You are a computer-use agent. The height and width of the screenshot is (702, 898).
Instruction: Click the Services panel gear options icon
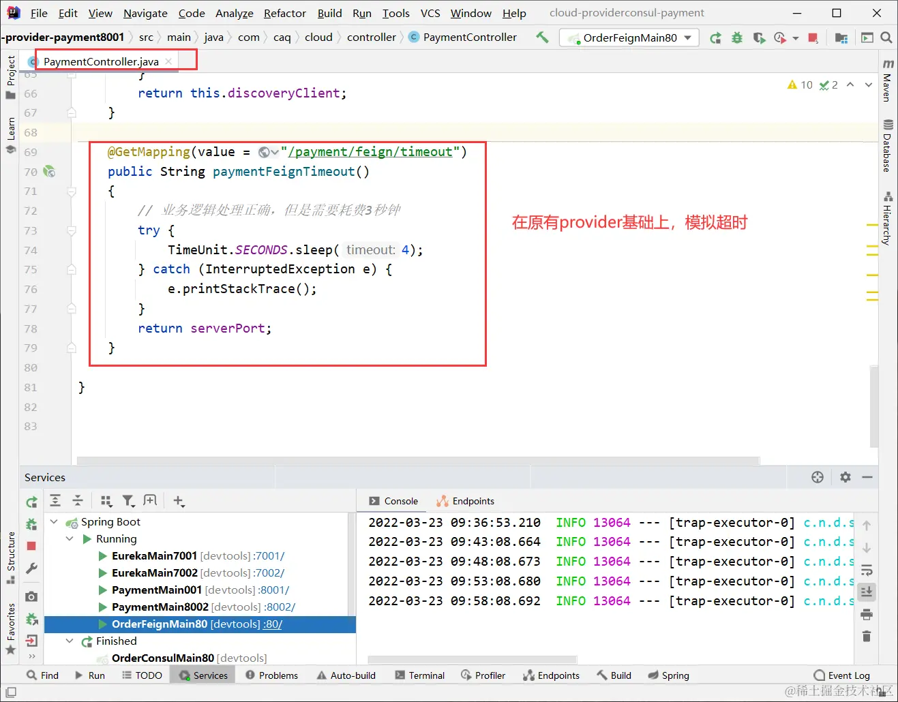tap(845, 477)
